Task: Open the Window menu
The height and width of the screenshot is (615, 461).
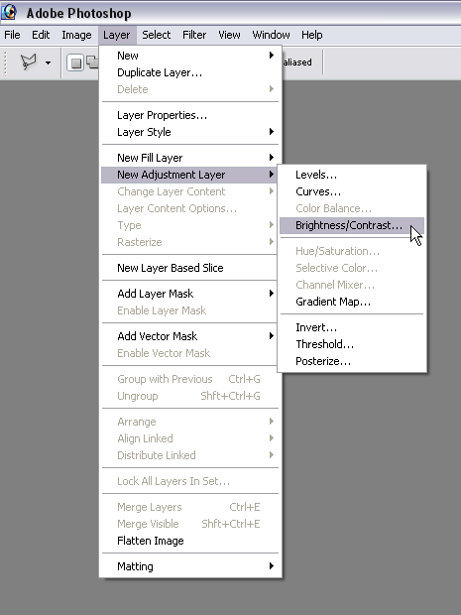Action: [x=271, y=35]
